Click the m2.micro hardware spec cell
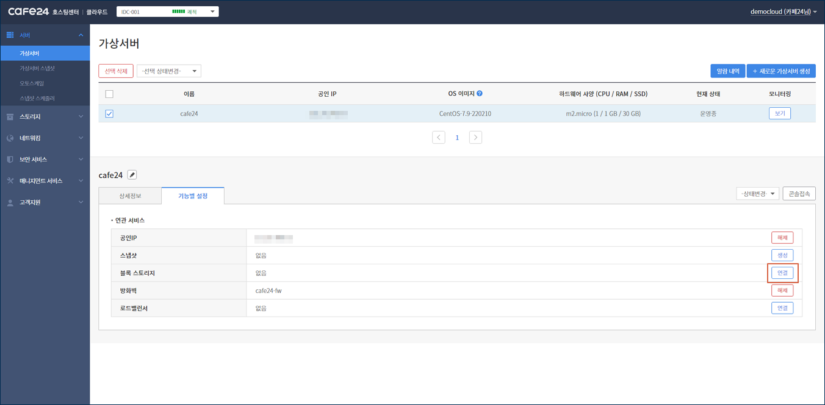825x405 pixels. click(603, 113)
